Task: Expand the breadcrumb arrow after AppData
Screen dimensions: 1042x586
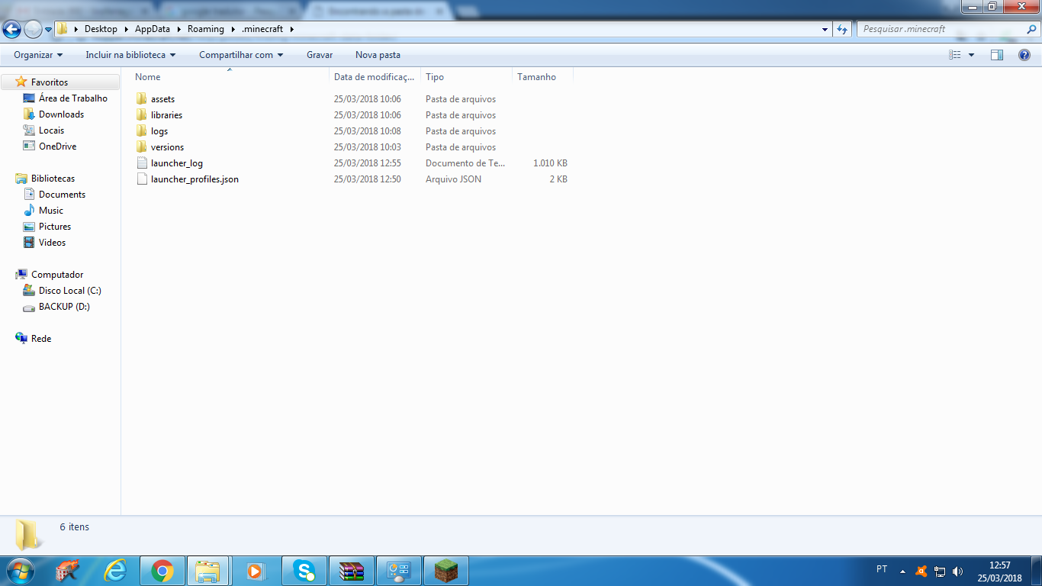Action: point(179,29)
